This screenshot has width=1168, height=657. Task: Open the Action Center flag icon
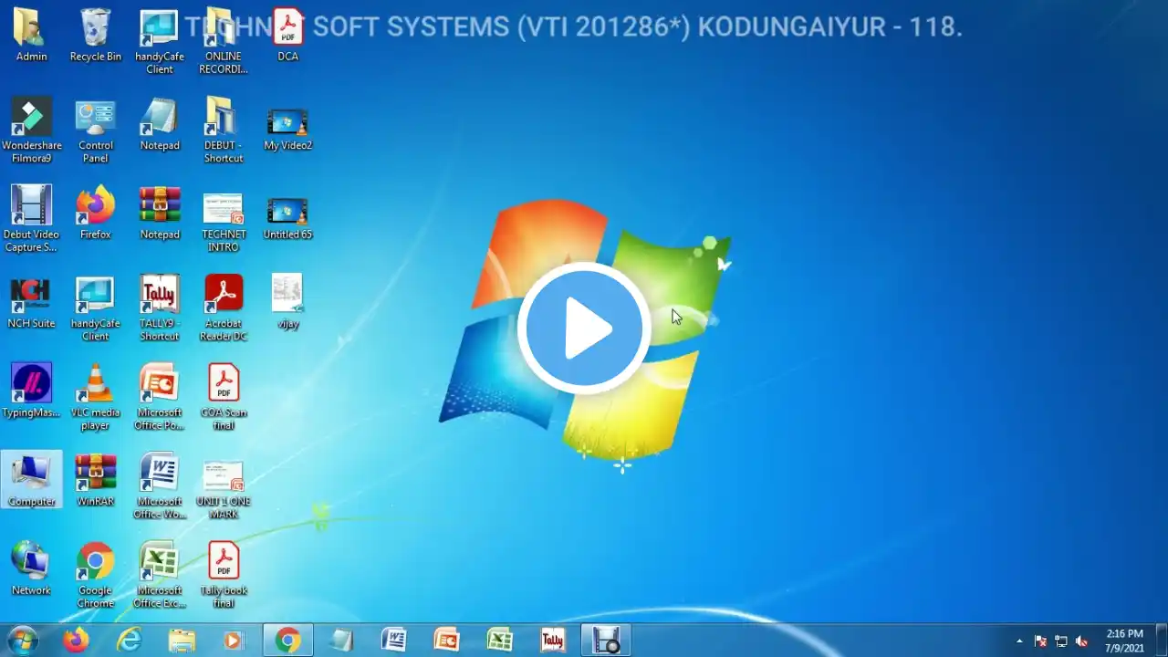tap(1040, 641)
